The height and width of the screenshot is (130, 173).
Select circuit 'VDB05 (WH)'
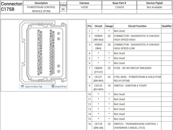(x=98, y=46)
